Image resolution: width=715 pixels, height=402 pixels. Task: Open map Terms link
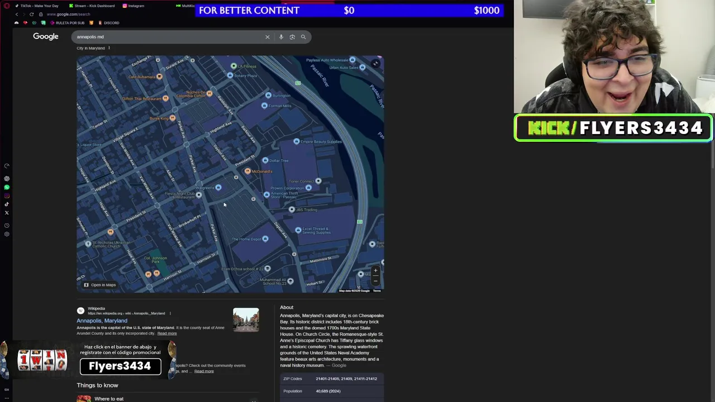tap(377, 291)
